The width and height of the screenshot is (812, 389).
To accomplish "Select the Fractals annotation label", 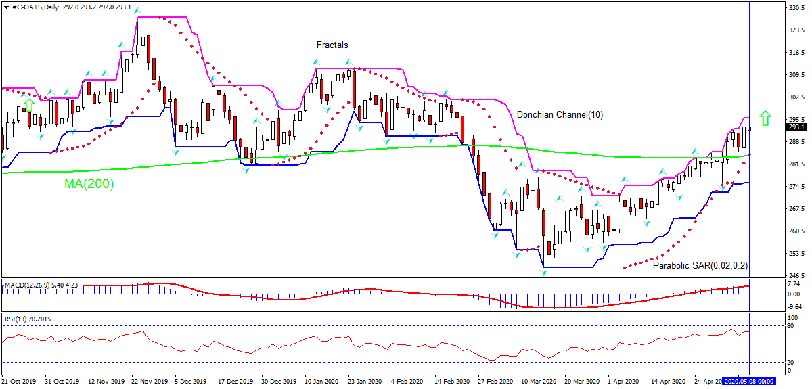I will (x=332, y=45).
